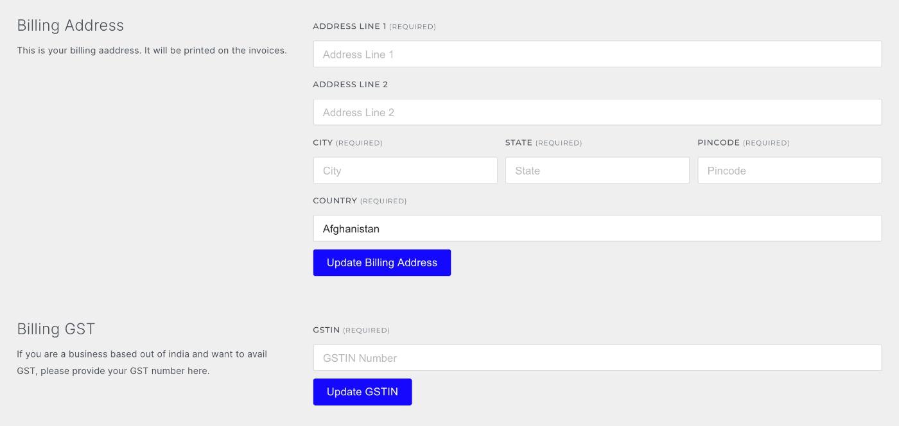Click the Billing Address heading
Image resolution: width=899 pixels, height=426 pixels.
(x=70, y=25)
